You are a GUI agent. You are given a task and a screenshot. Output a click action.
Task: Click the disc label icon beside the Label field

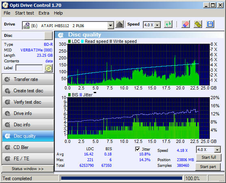click(x=49, y=68)
